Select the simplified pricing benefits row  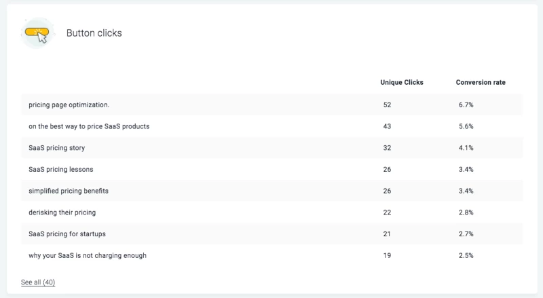pos(69,191)
